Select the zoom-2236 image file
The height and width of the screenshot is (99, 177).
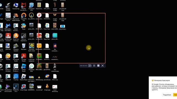(x=55, y=26)
